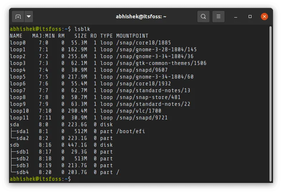The height and width of the screenshot is (193, 282).
Task: Click the sda disk row name
Action: [x=14, y=124]
